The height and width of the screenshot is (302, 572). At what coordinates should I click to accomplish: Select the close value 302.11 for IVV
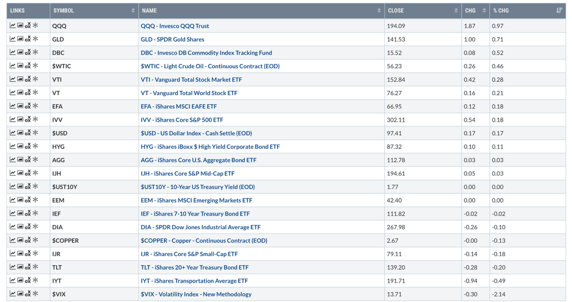pyautogui.click(x=396, y=120)
